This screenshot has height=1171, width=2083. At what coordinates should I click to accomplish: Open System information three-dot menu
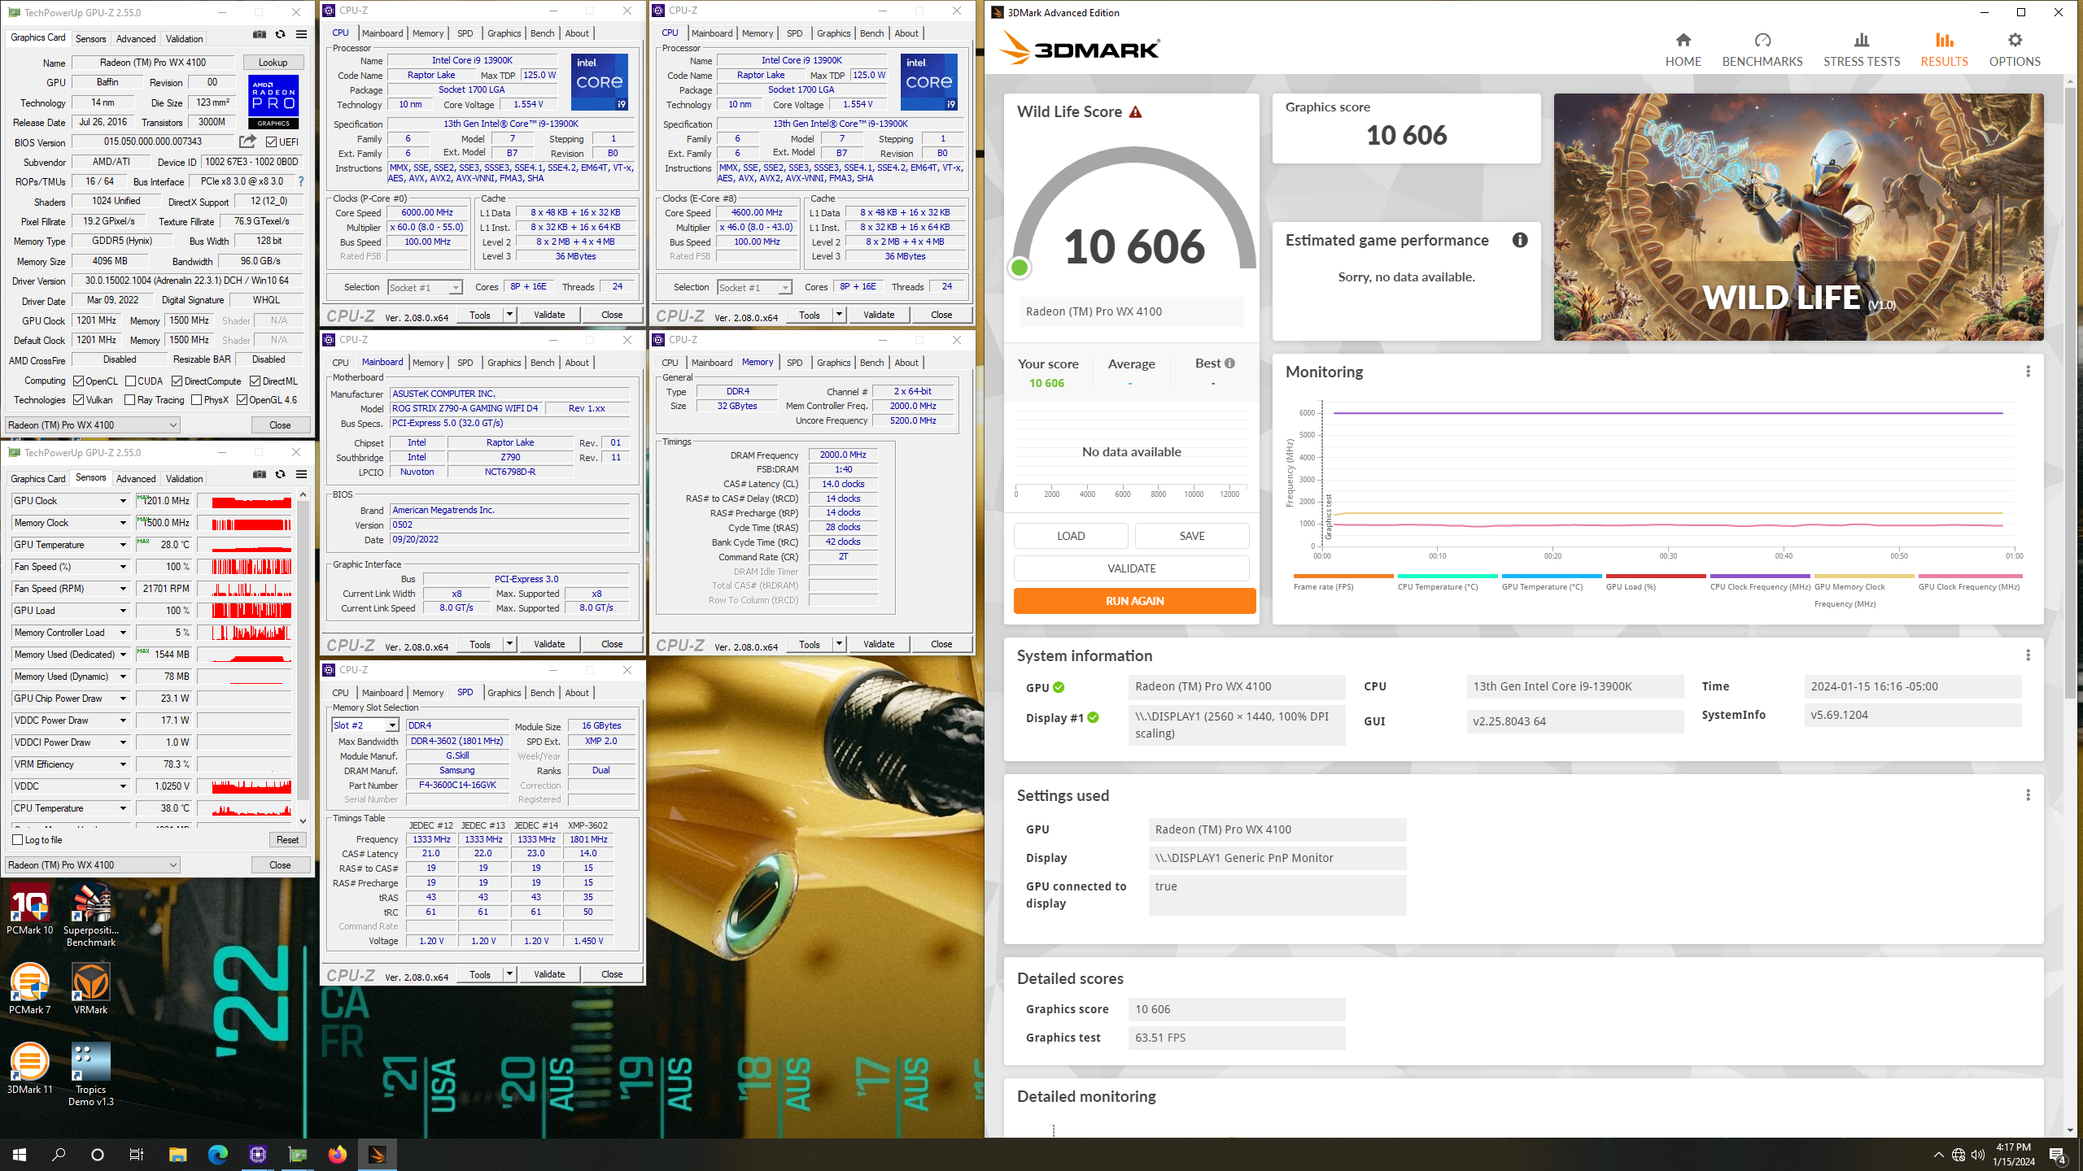coord(2028,655)
